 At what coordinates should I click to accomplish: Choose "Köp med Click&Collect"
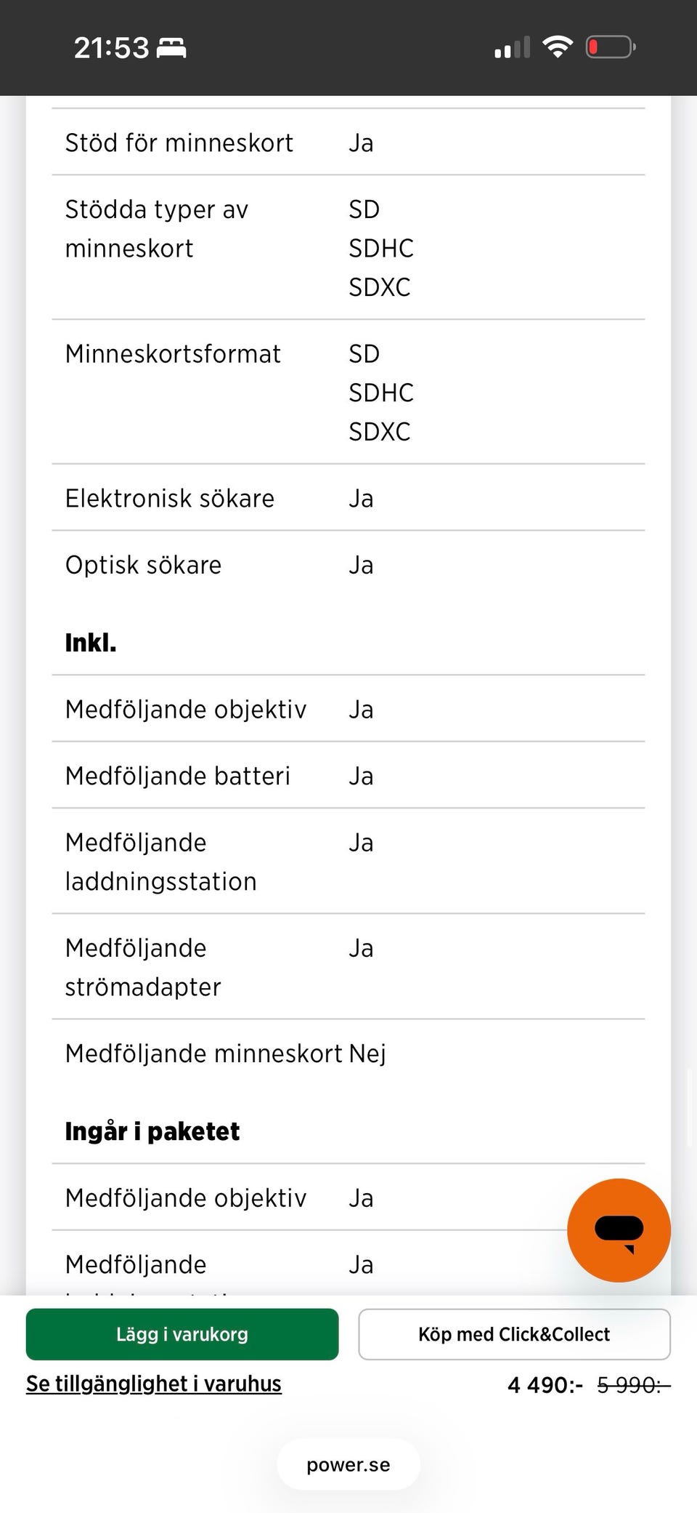pyautogui.click(x=514, y=1334)
